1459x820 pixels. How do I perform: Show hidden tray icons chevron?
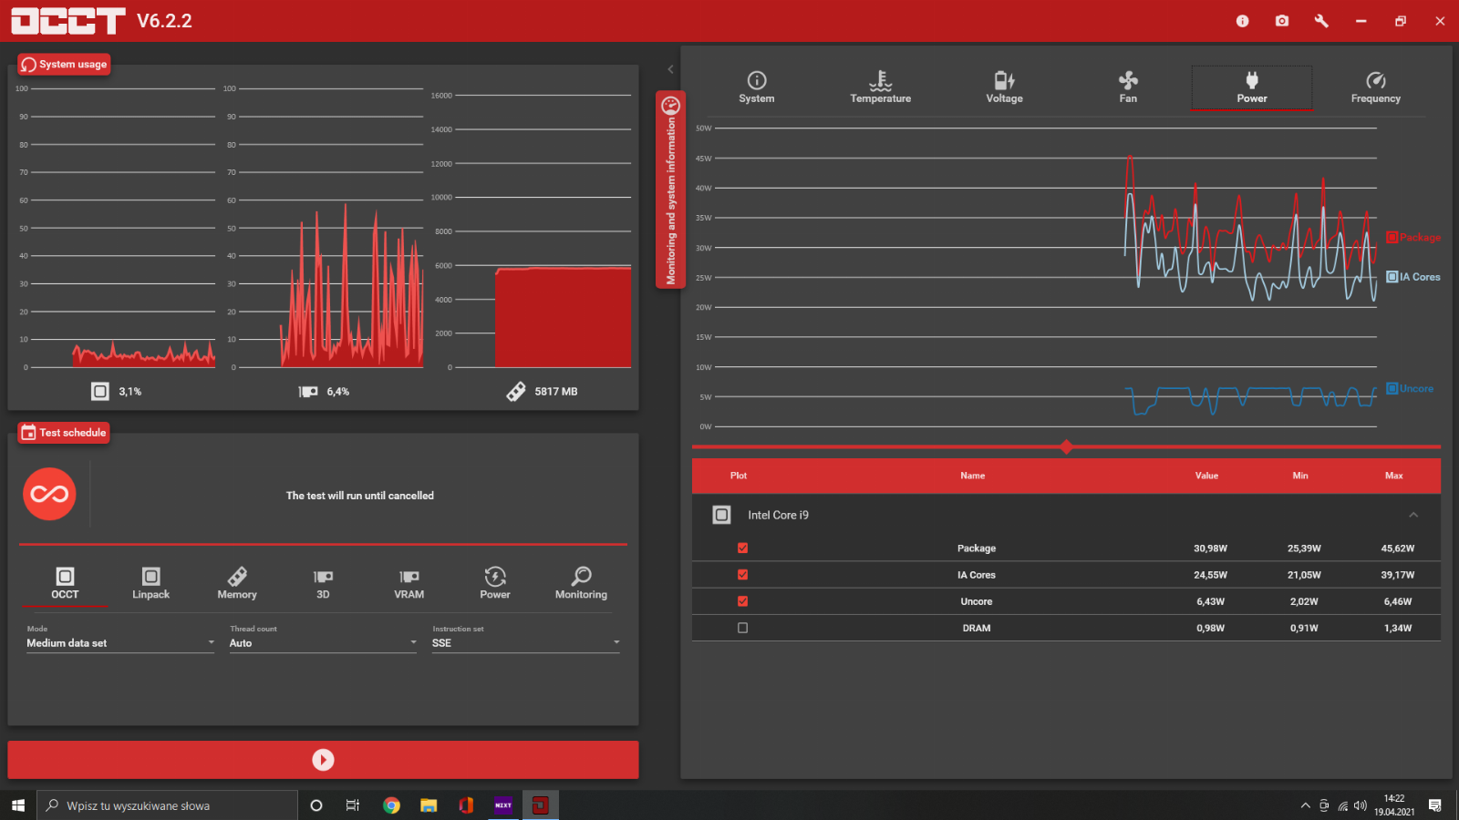[x=1305, y=805]
